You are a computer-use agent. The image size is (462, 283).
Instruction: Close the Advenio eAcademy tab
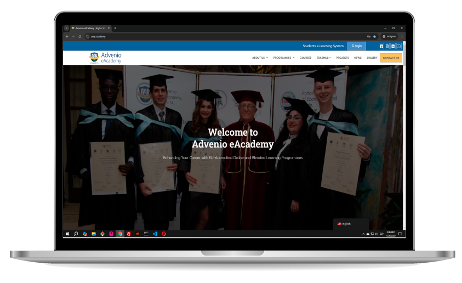[109, 28]
